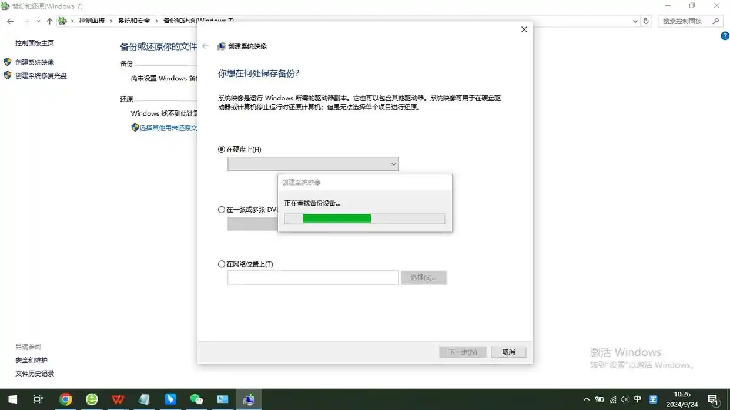
Task: Open WPS Office from the taskbar
Action: [x=118, y=399]
